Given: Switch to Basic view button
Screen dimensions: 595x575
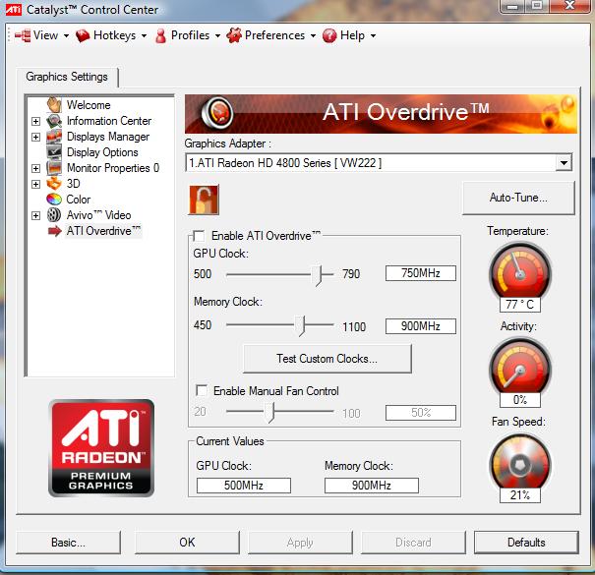Looking at the screenshot, I should tap(68, 543).
